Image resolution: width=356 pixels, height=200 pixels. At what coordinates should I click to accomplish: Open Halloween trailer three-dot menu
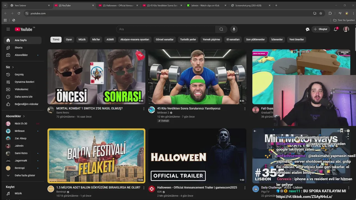click(x=245, y=188)
